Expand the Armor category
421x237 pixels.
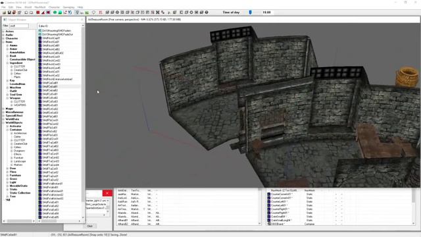click(7, 49)
